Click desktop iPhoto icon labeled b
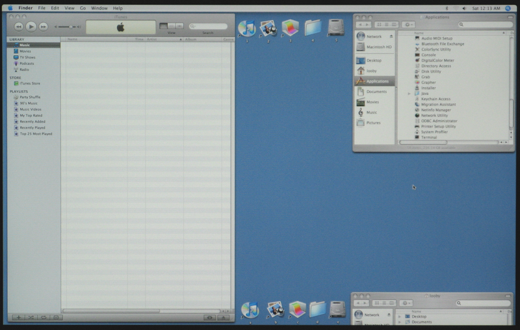Image resolution: width=520 pixels, height=330 pixels. (x=275, y=310)
